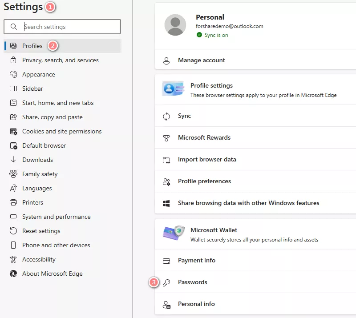Go to System and performance
This screenshot has width=356, height=318.
tap(62, 217)
